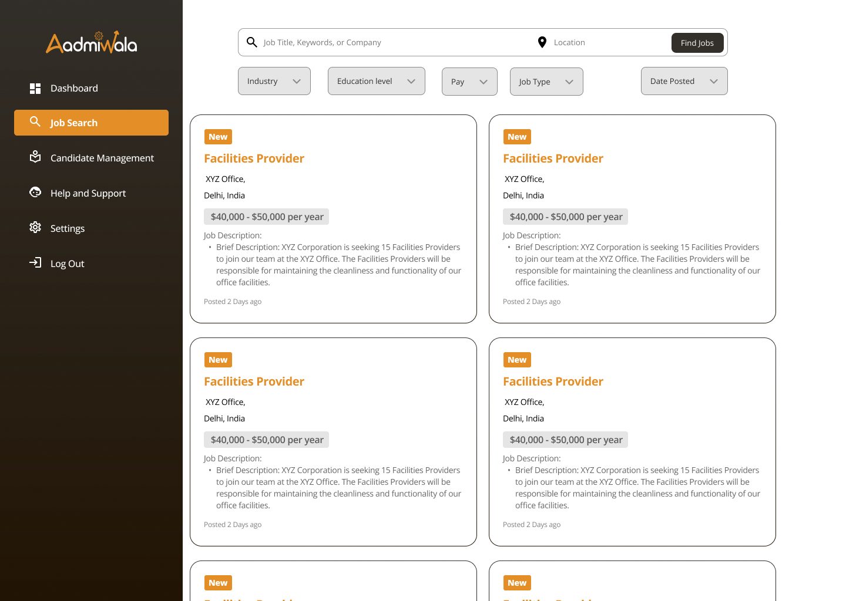The width and height of the screenshot is (846, 601).
Task: Expand the Date Posted dropdown
Action: [x=684, y=81]
